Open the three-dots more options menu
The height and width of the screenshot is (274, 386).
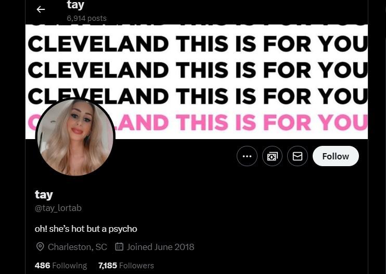(247, 156)
